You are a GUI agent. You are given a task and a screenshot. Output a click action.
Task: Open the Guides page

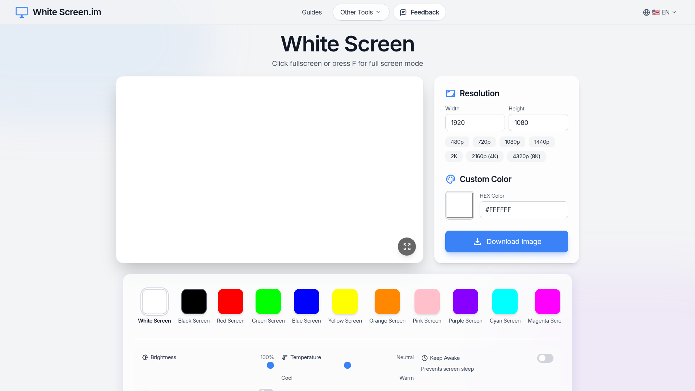click(x=312, y=12)
